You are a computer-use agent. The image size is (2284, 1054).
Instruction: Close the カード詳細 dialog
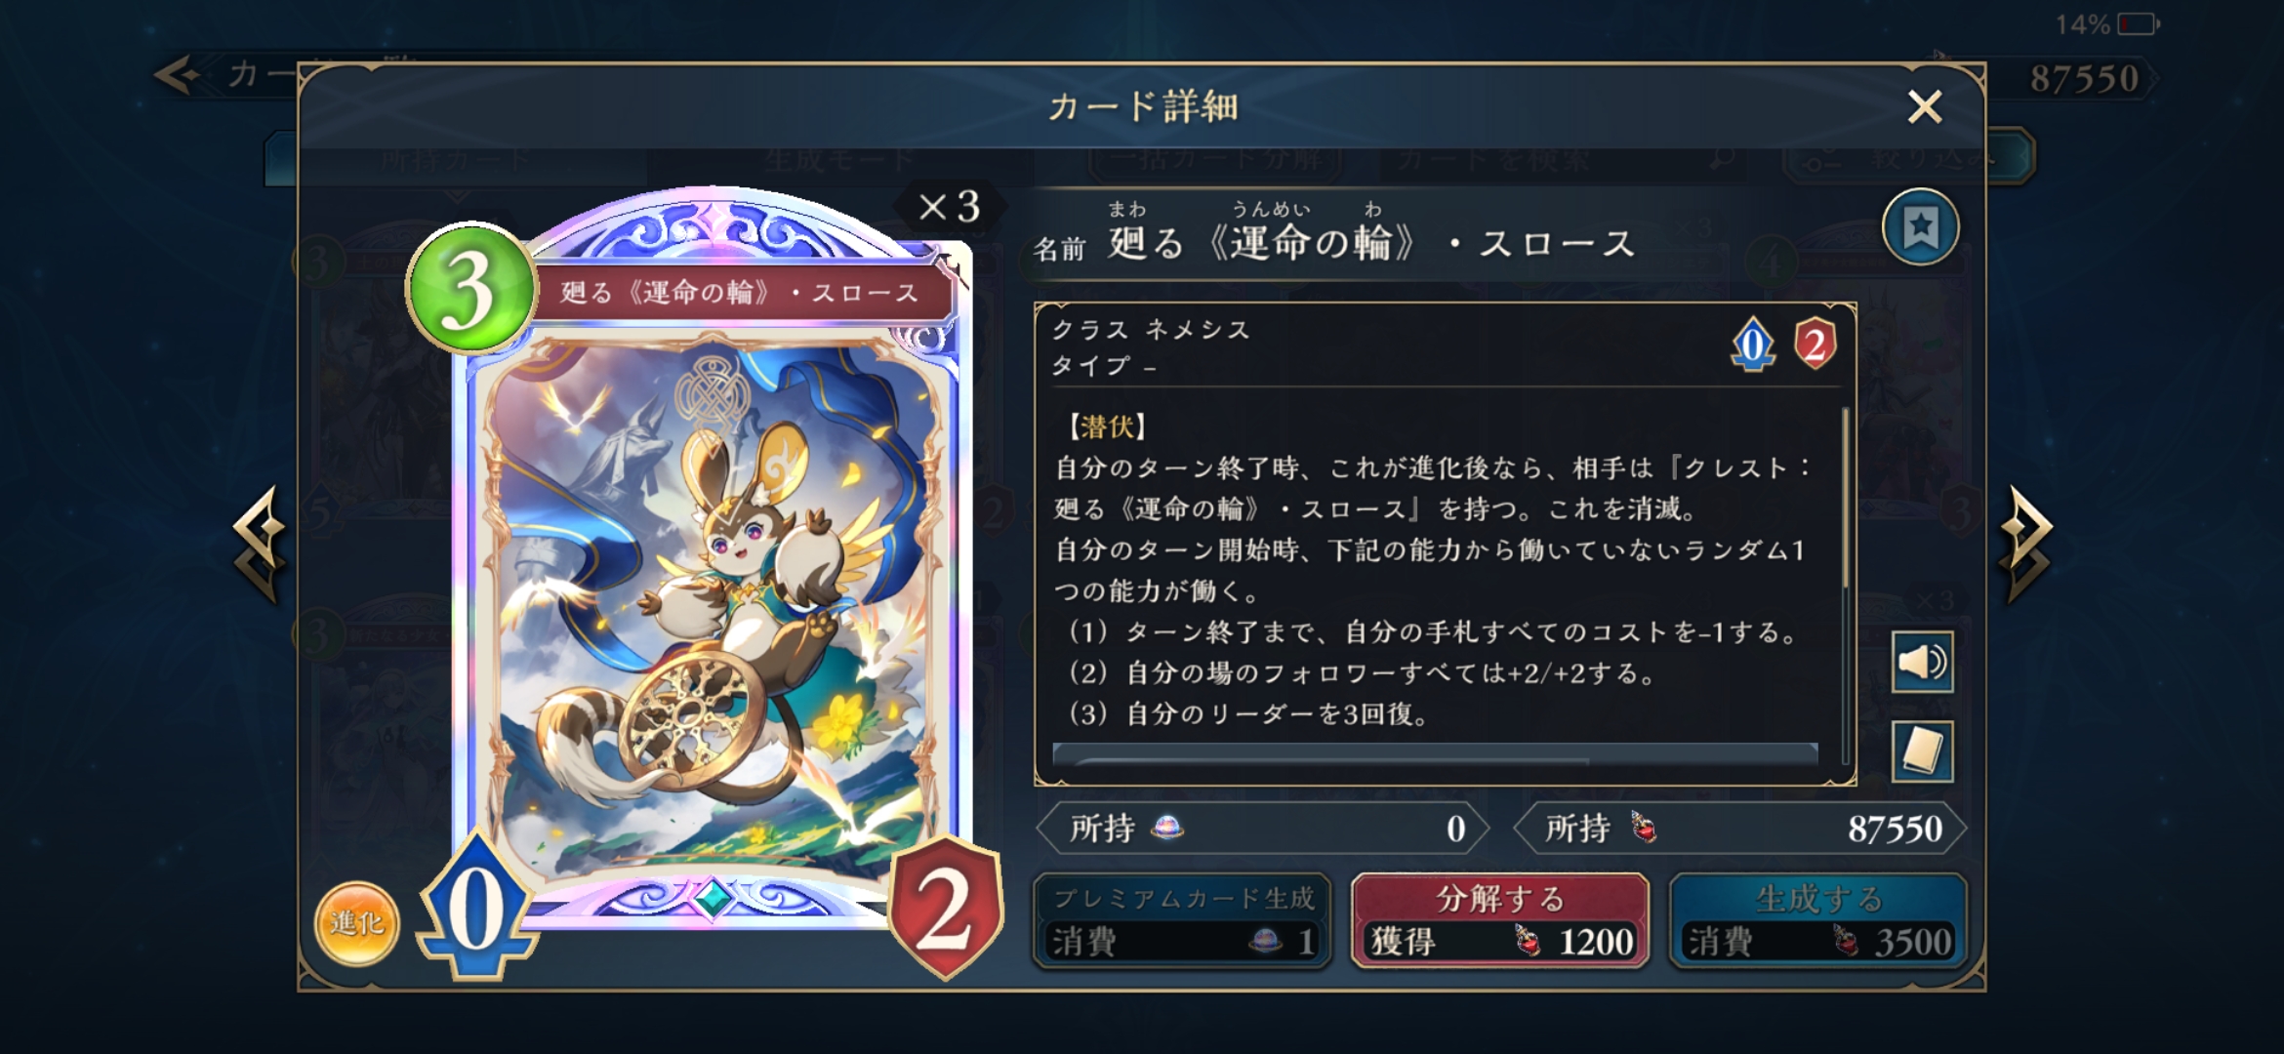(x=1925, y=106)
